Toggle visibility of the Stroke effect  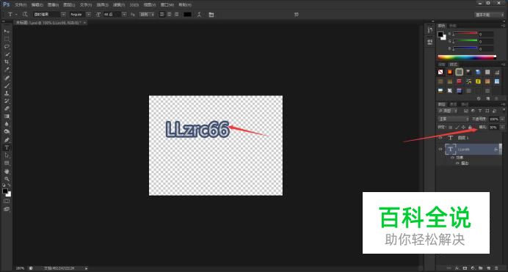pyautogui.click(x=457, y=163)
